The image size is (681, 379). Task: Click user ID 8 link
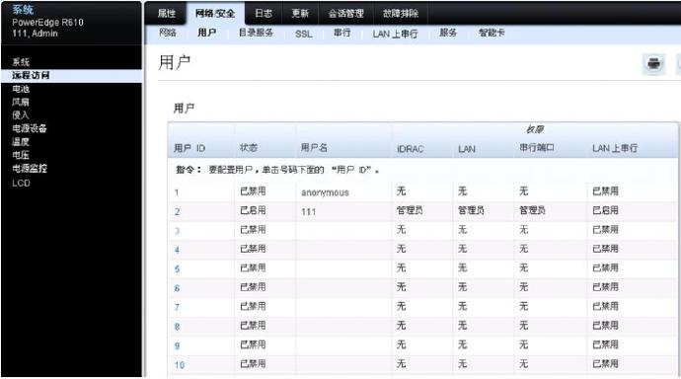pyautogui.click(x=177, y=327)
